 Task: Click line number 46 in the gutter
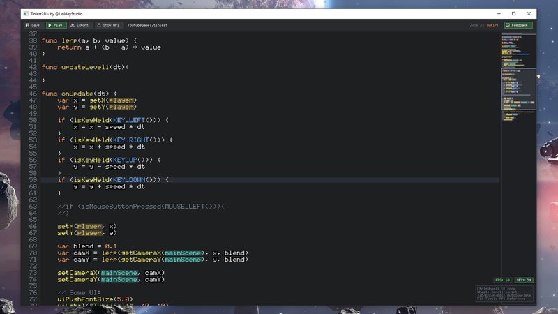coord(33,94)
